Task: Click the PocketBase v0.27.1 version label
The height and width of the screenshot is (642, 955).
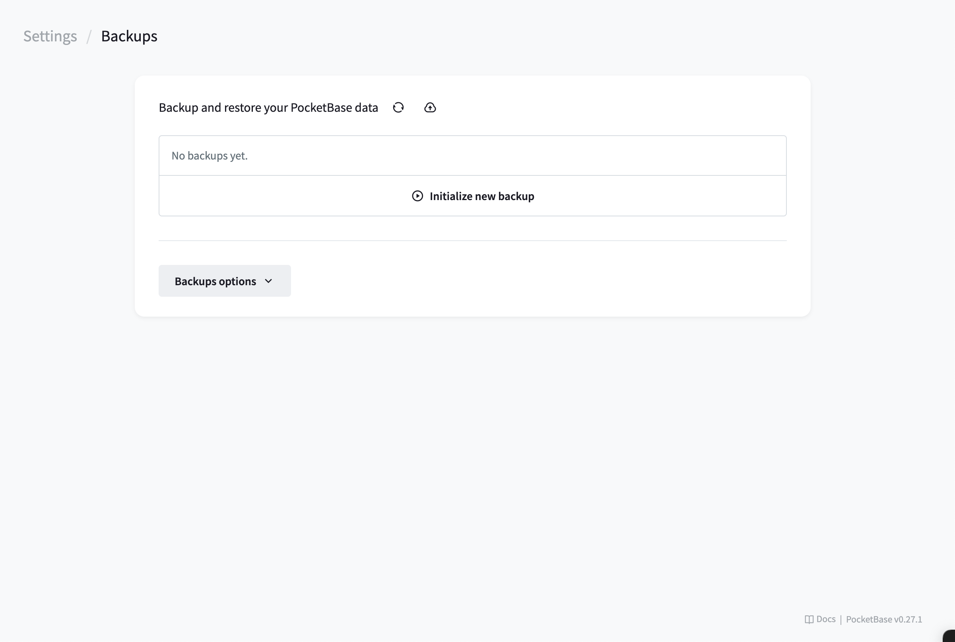Action: [x=884, y=619]
